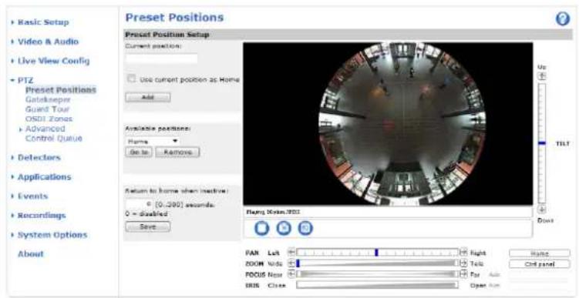
Task: Click the PAN slider bar
Action: 377,253
